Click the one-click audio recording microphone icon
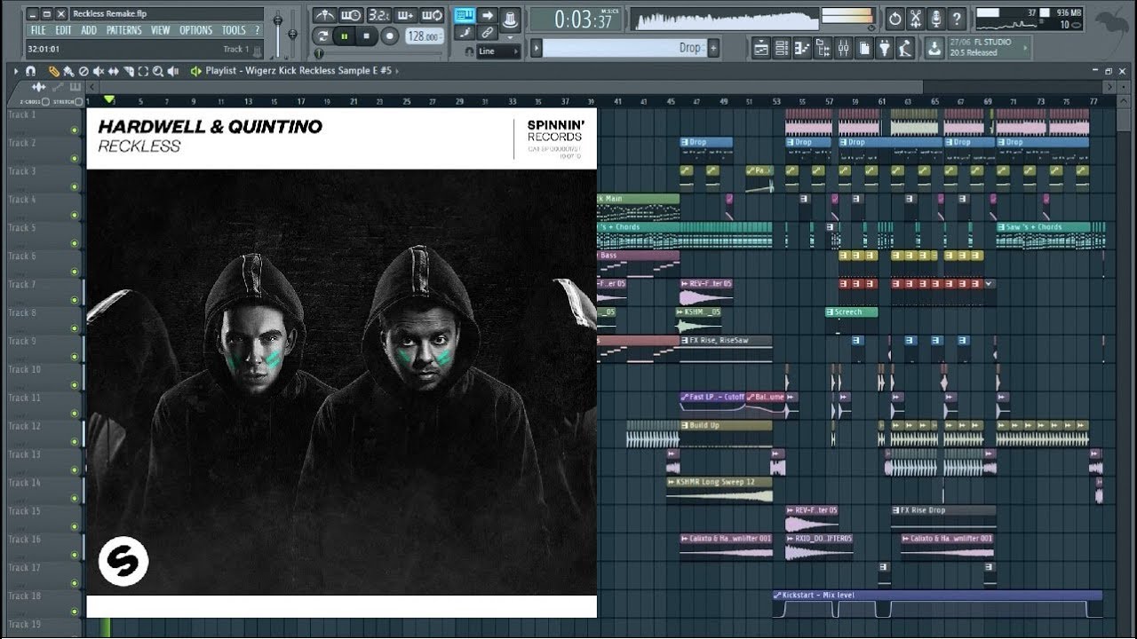The image size is (1137, 639). (x=936, y=19)
